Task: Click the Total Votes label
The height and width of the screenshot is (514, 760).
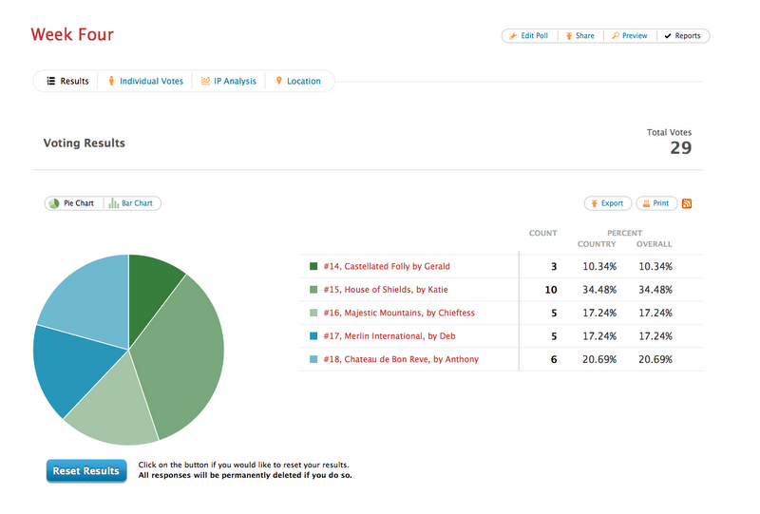Action: (669, 132)
